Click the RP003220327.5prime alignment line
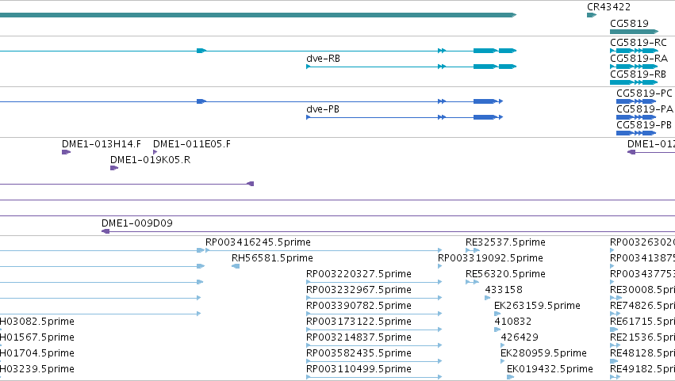This screenshot has width=675, height=381. (374, 282)
